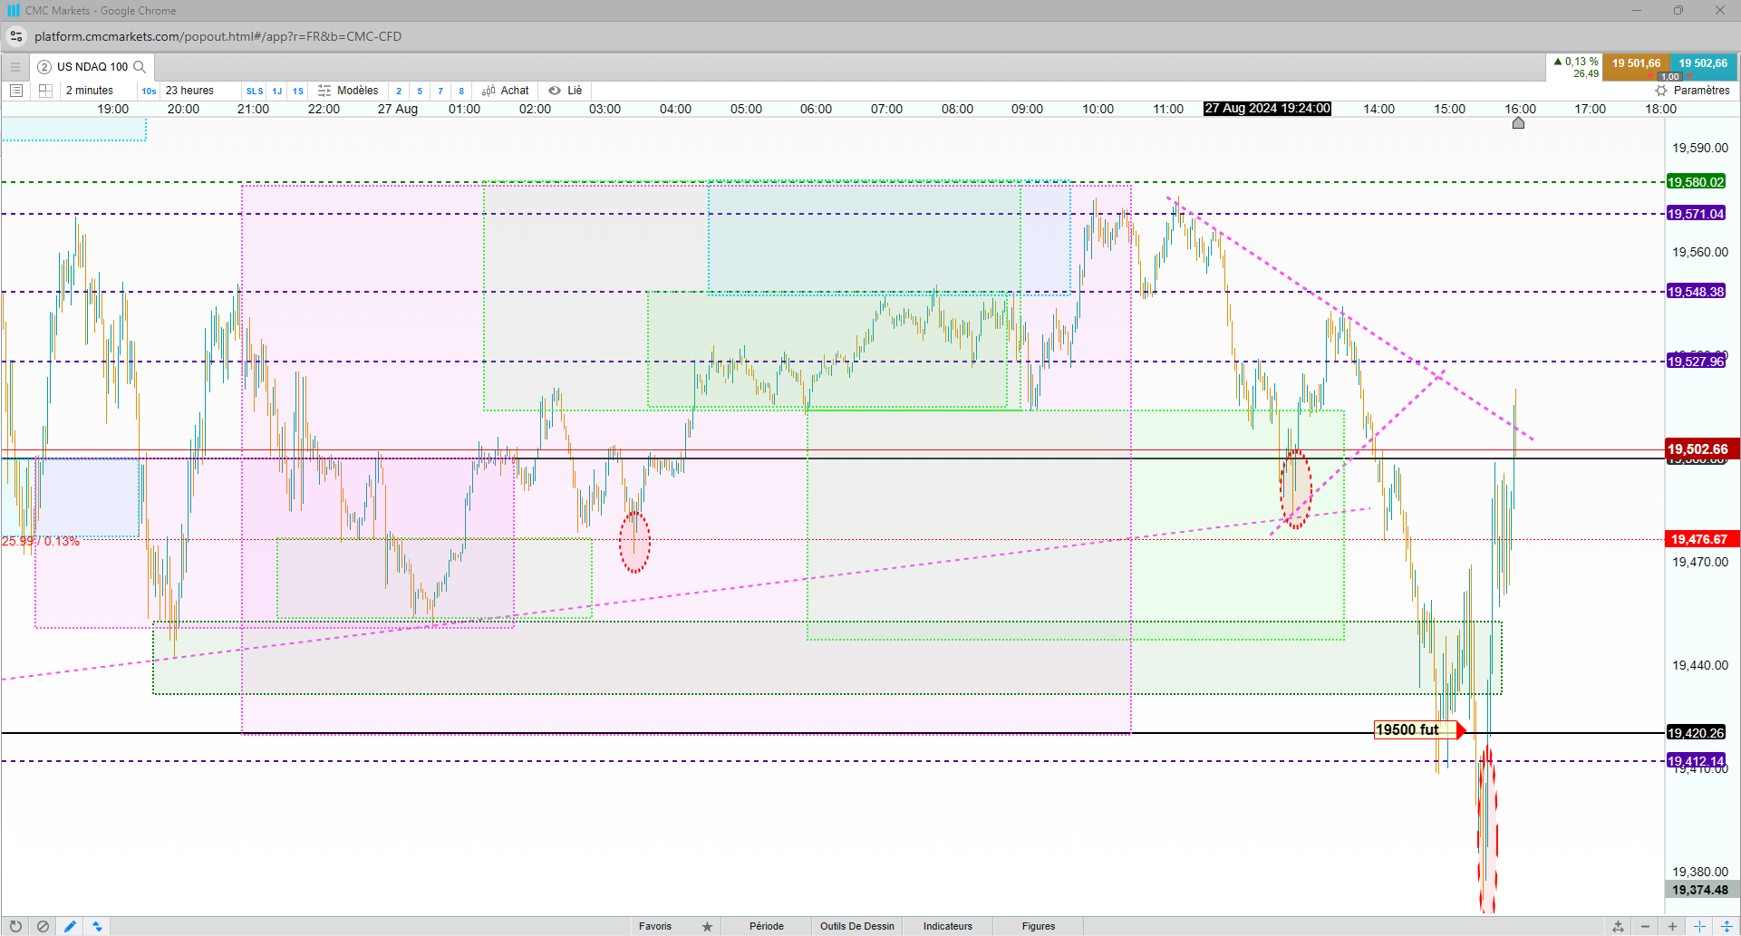Open the 2 minutes interval dropdown

(90, 91)
